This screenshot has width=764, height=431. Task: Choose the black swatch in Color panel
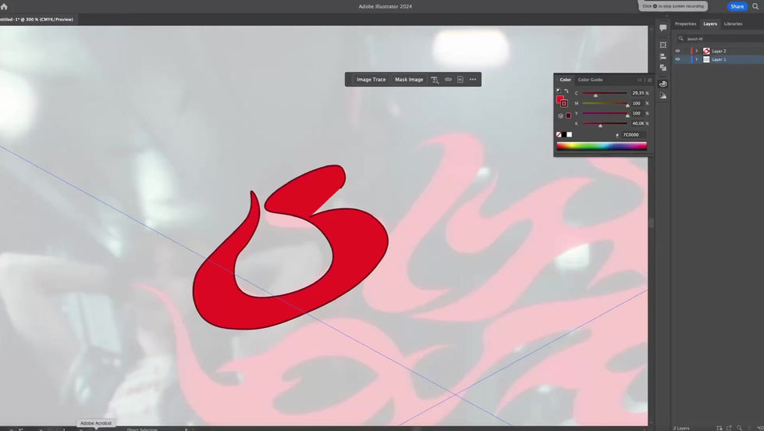coord(563,134)
